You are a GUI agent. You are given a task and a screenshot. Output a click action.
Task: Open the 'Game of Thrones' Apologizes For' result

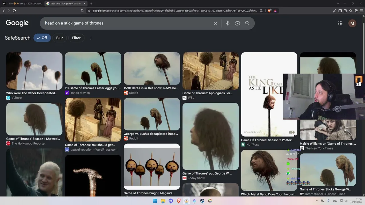point(208,93)
